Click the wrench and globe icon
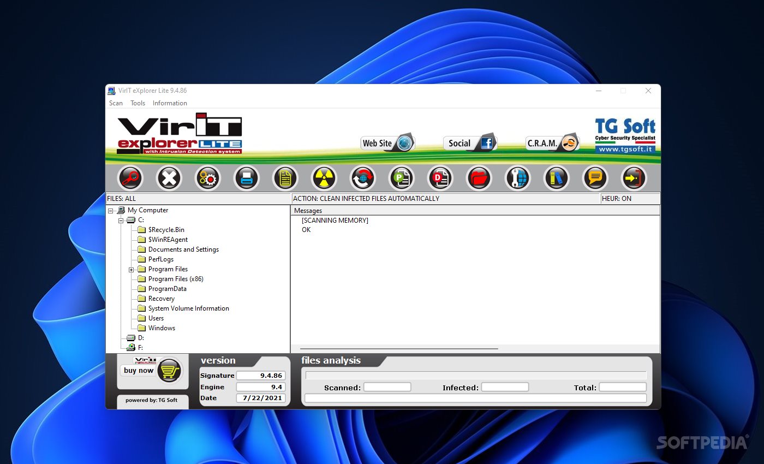Screen dimensions: 764x464 pos(518,178)
